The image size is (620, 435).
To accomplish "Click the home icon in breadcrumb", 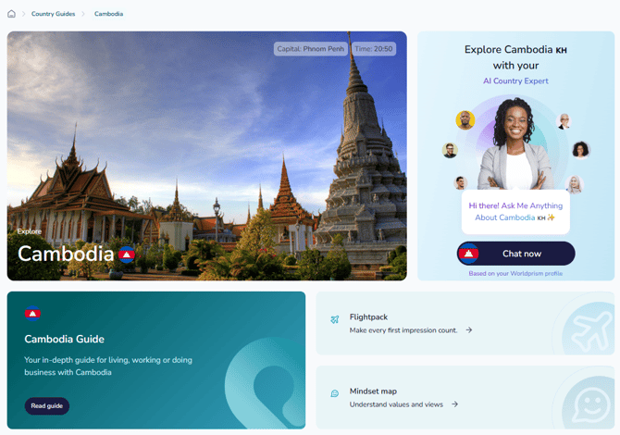I will pyautogui.click(x=11, y=14).
